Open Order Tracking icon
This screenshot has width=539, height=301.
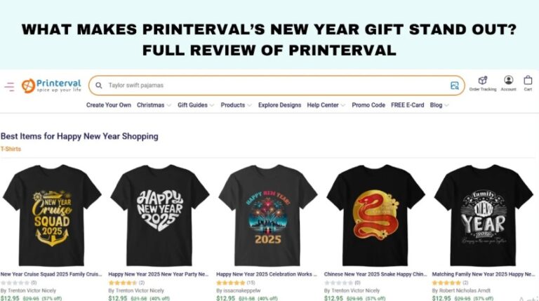(x=483, y=83)
